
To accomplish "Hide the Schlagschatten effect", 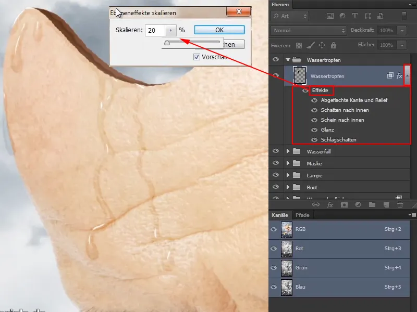I will [x=314, y=139].
